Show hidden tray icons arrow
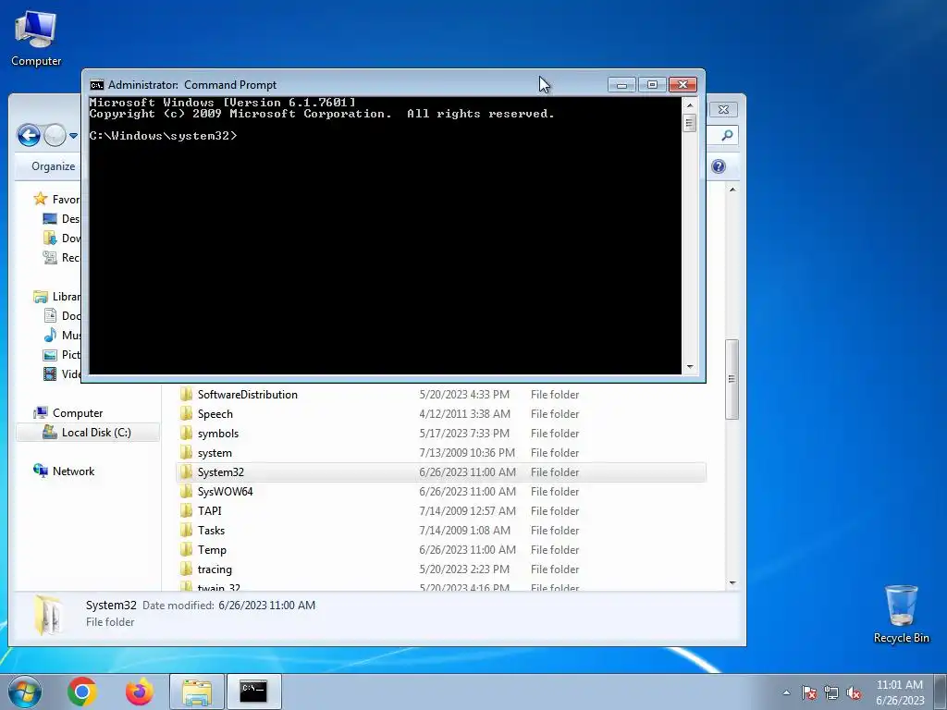The height and width of the screenshot is (710, 947). [x=786, y=693]
